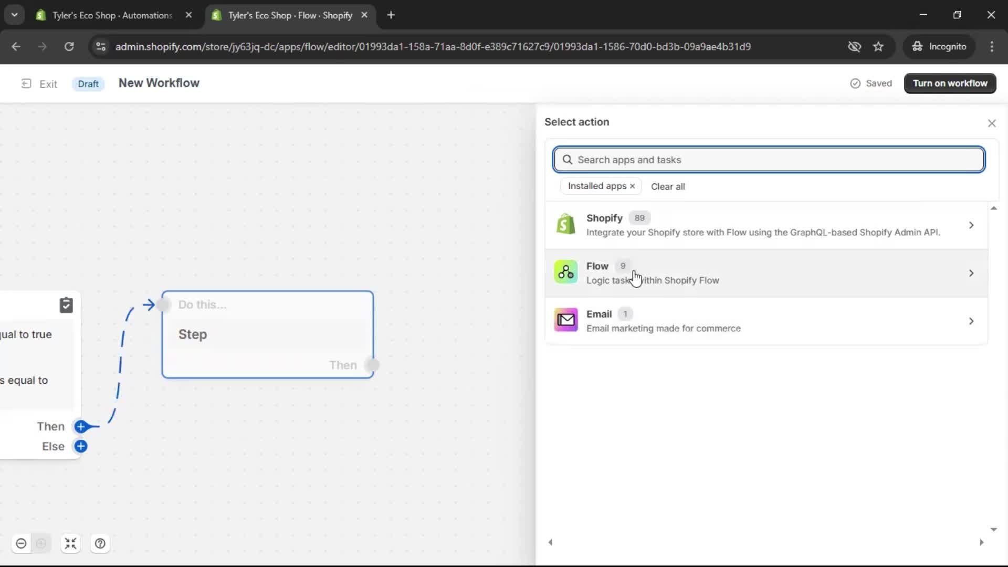
Task: Fit the workflow to screen
Action: (71, 543)
